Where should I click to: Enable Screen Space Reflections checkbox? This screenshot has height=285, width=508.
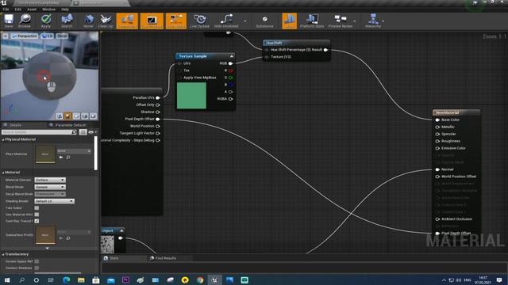click(x=37, y=261)
